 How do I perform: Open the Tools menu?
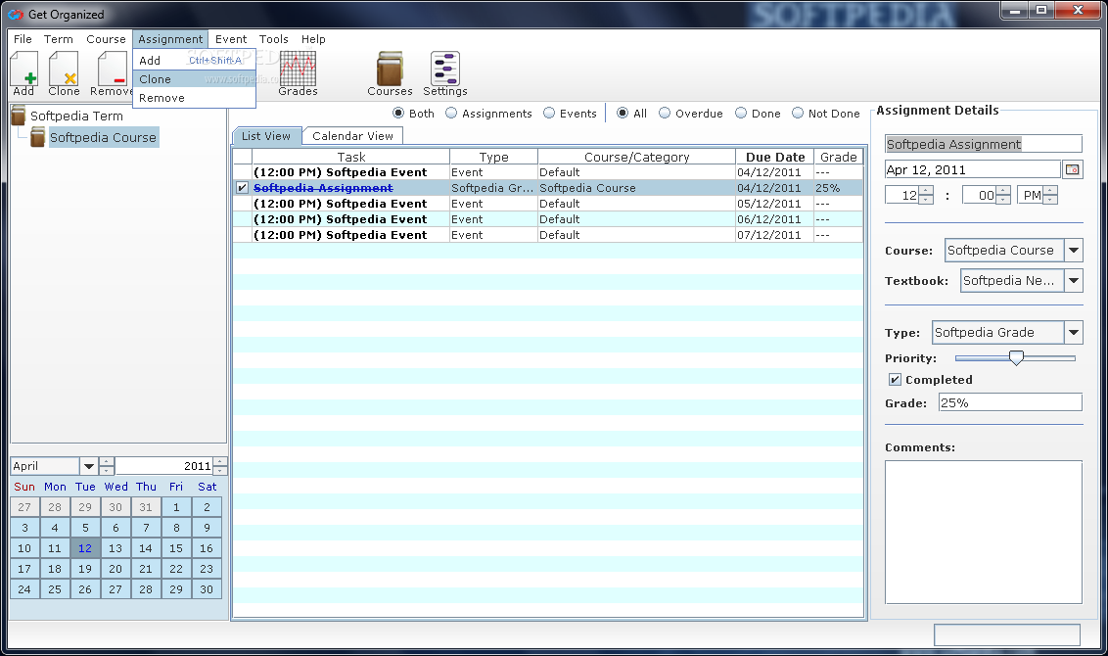click(273, 39)
